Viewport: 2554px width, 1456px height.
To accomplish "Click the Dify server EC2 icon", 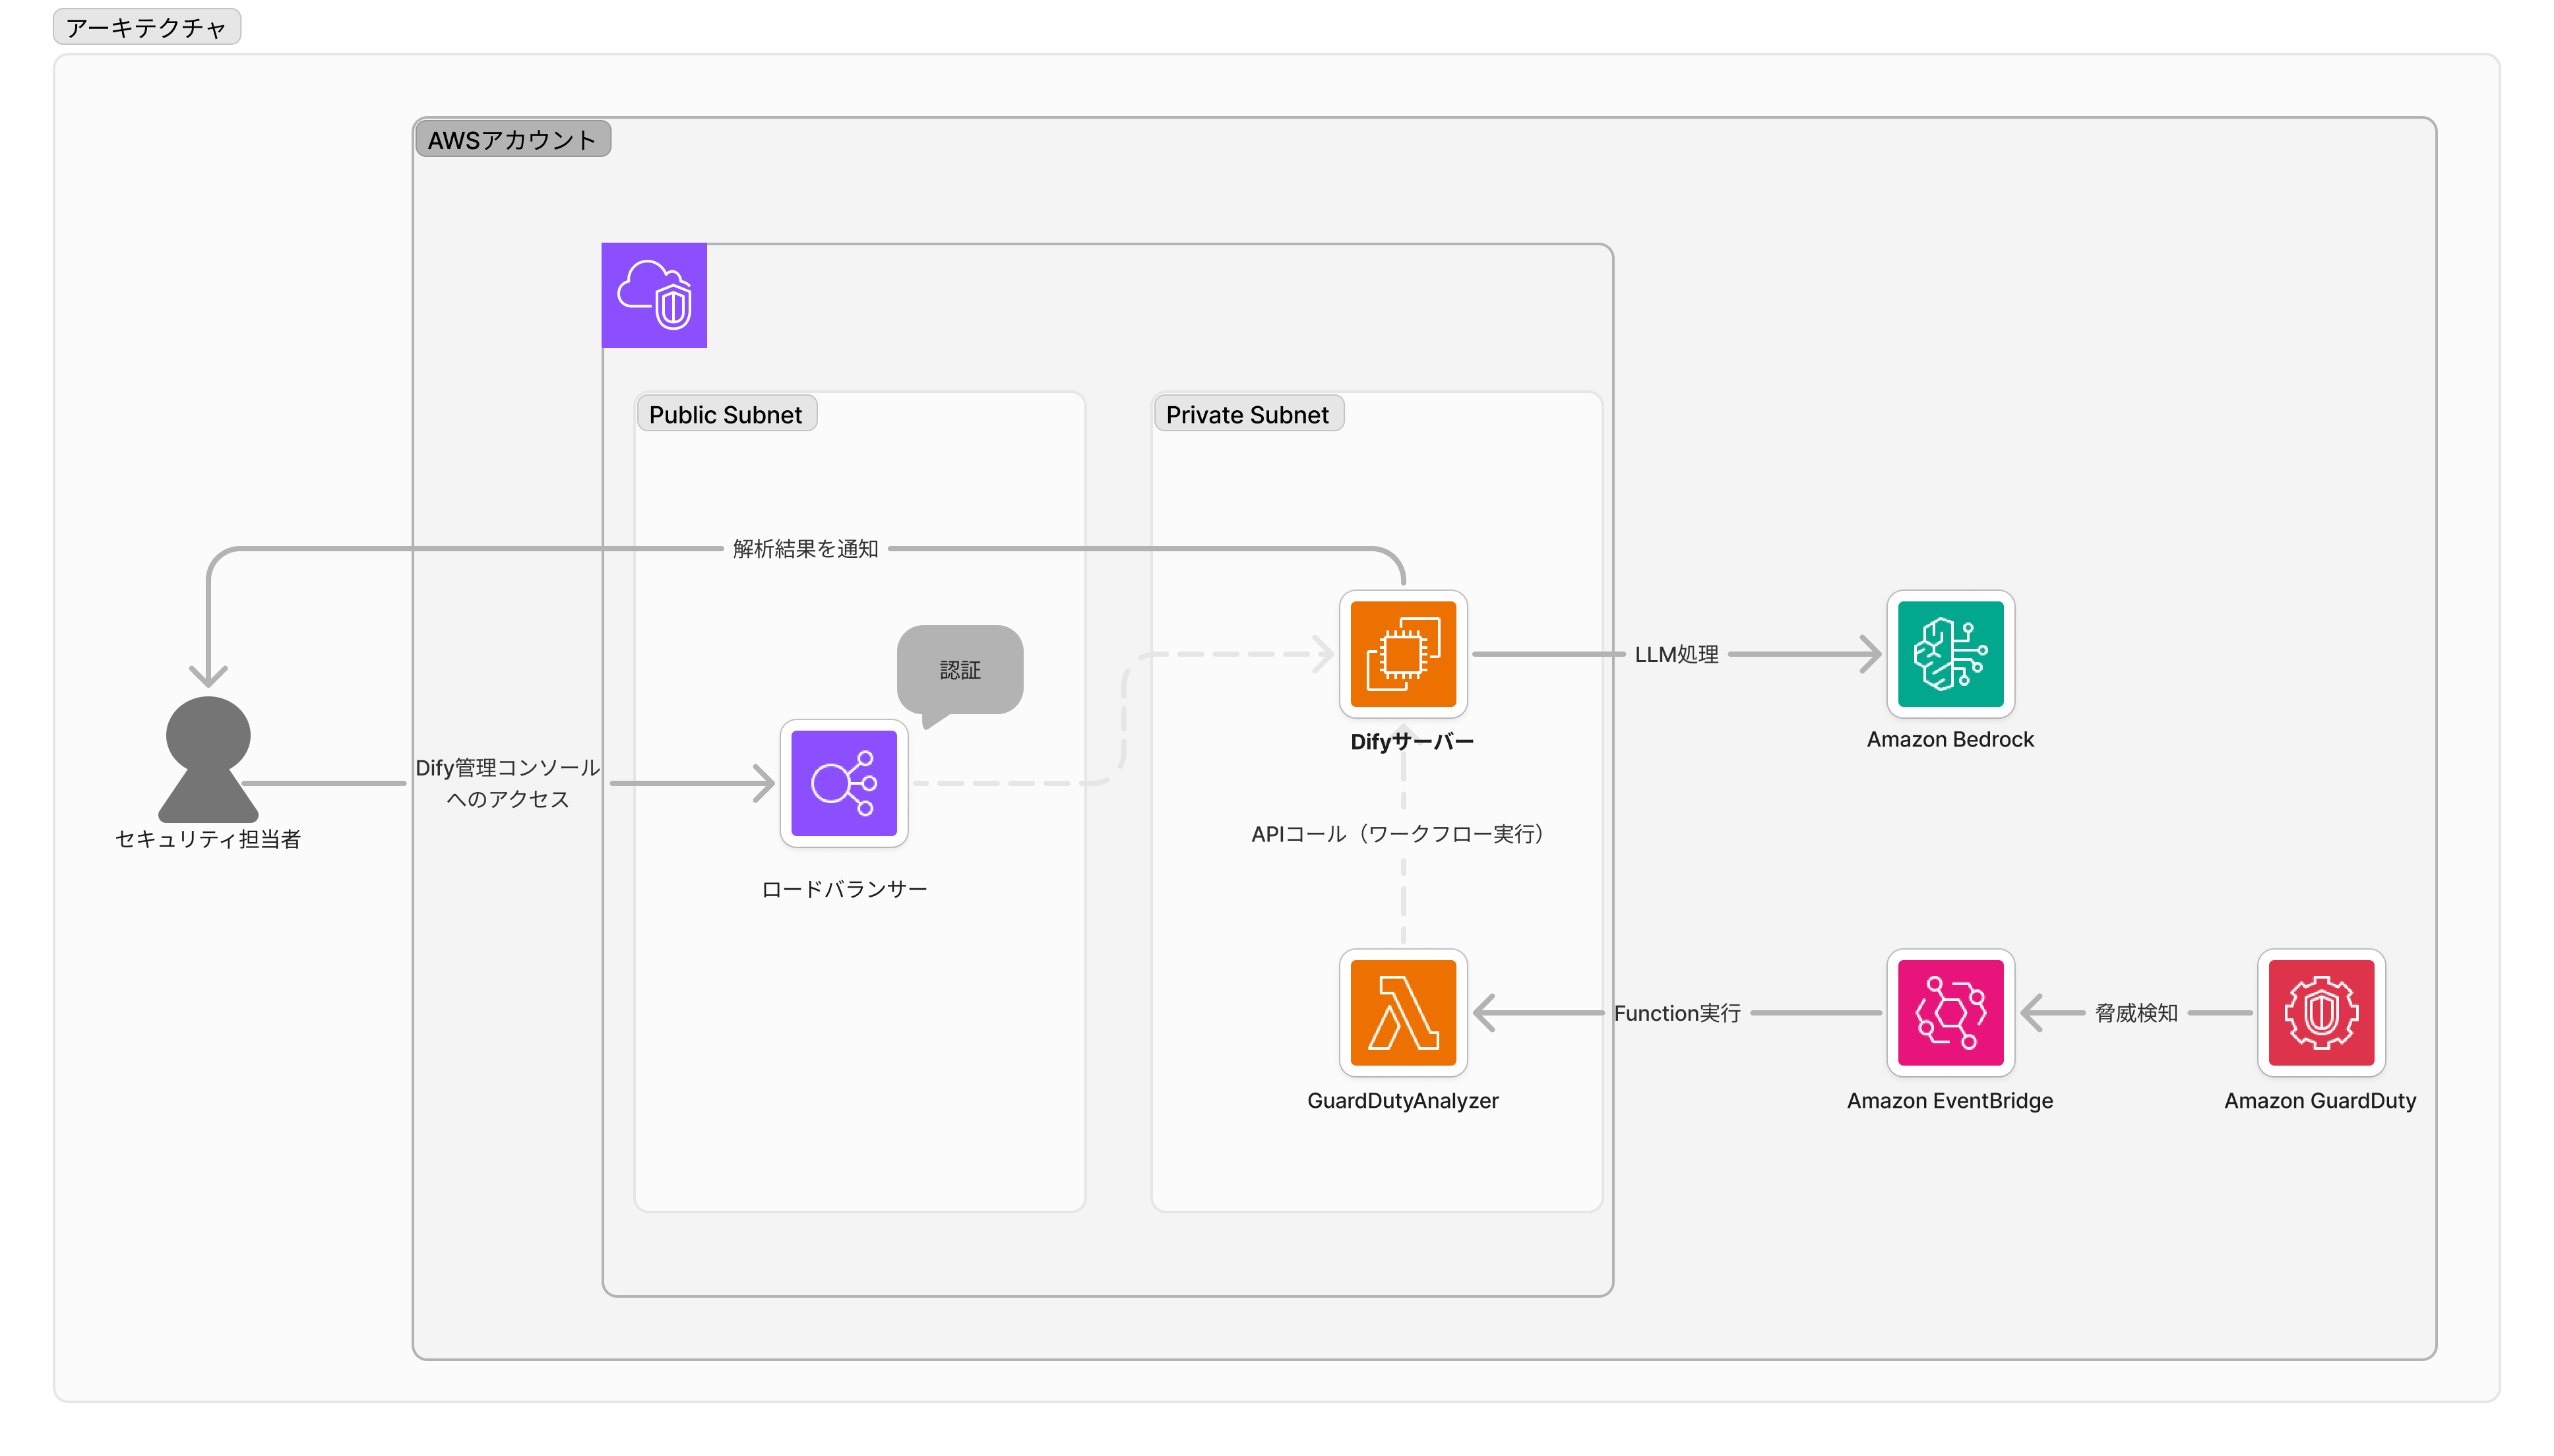I will pyautogui.click(x=1403, y=654).
